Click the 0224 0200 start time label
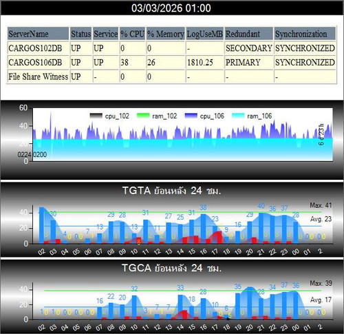 [x=32, y=154]
